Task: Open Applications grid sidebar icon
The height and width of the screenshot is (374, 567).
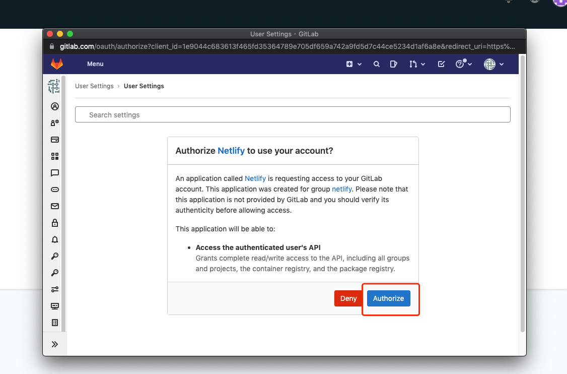Action: (x=54, y=156)
